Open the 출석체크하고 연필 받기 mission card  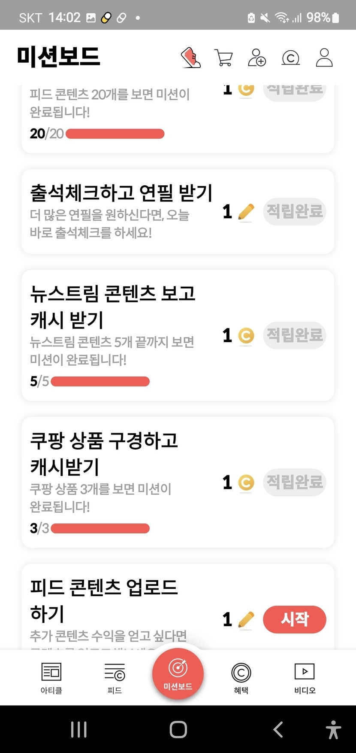[x=121, y=211]
